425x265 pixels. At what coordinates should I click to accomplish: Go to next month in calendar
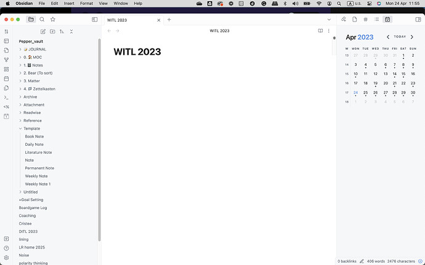(412, 37)
